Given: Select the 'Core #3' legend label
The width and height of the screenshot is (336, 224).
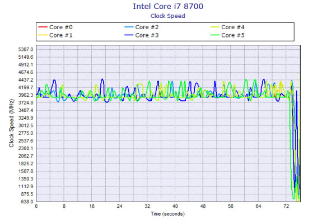Looking at the screenshot, I should [147, 35].
